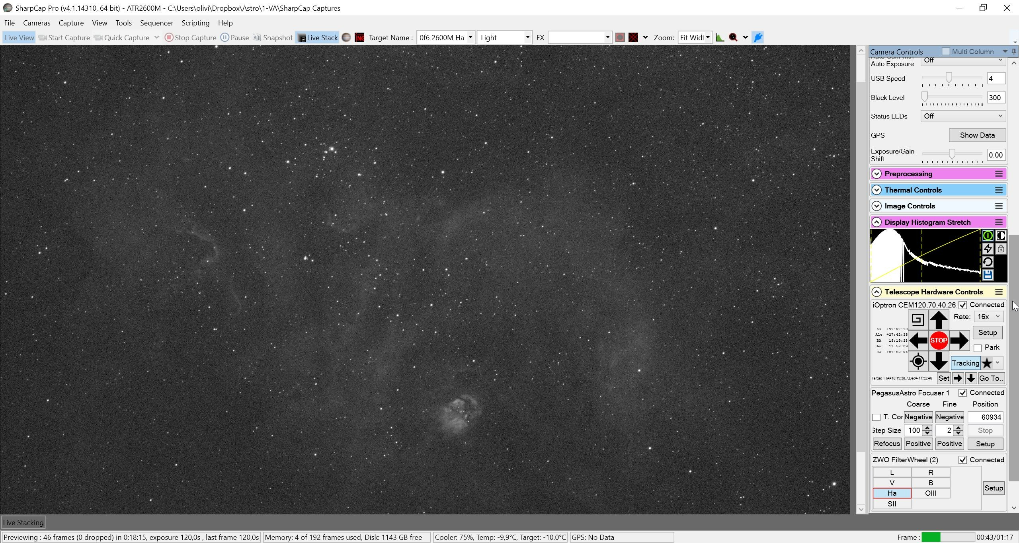Image resolution: width=1019 pixels, height=543 pixels.
Task: Click the histogram stretch reset icon
Action: coord(988,262)
